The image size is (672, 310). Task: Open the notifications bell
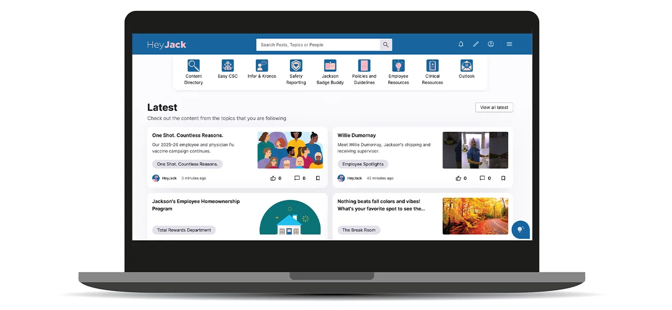461,44
